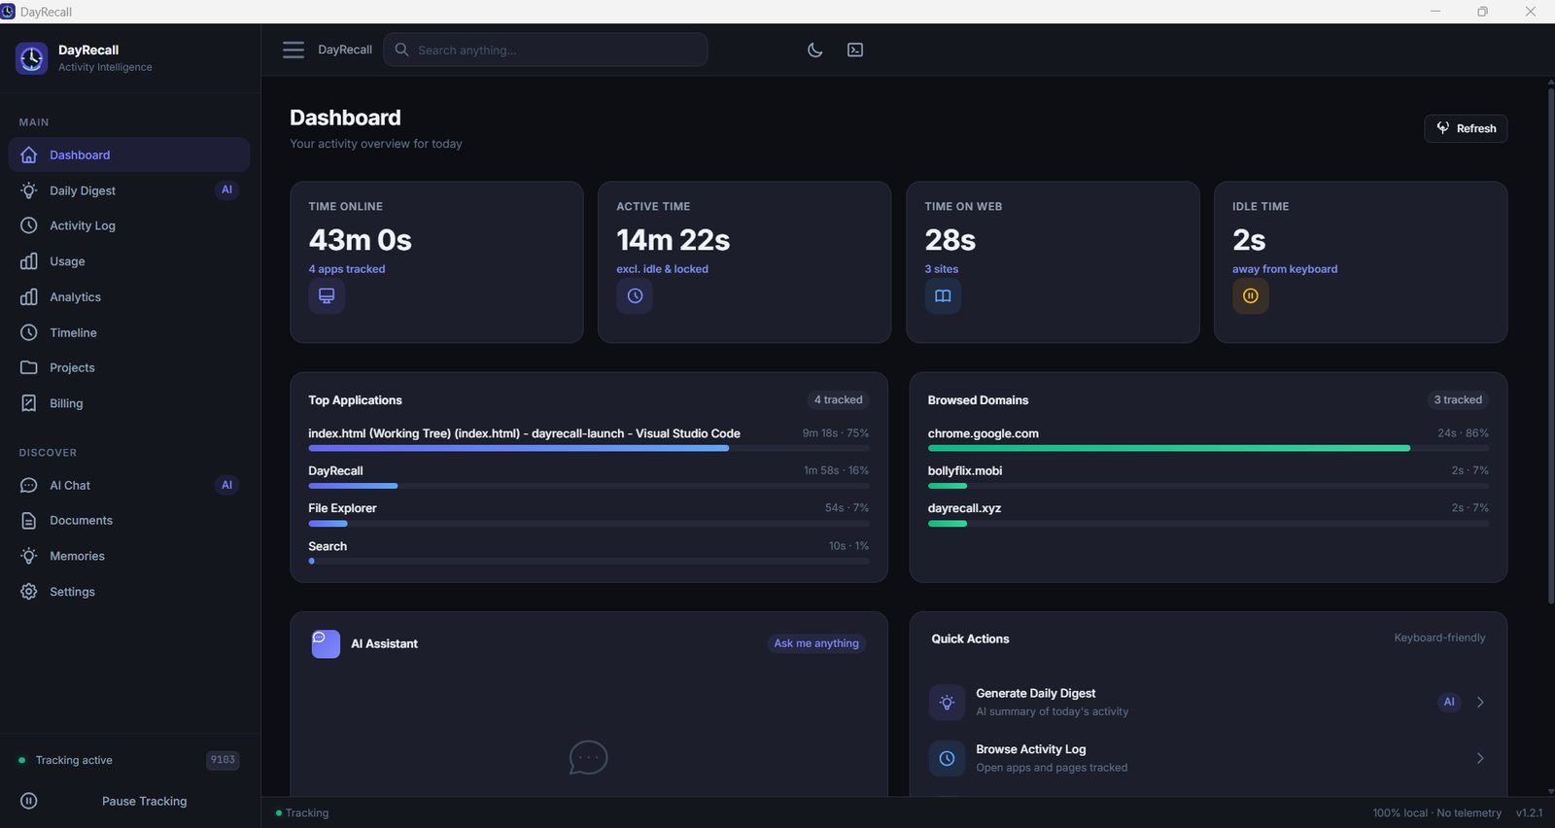Image resolution: width=1555 pixels, height=828 pixels.
Task: Click the chrome.google.com progress bar
Action: tap(1208, 448)
